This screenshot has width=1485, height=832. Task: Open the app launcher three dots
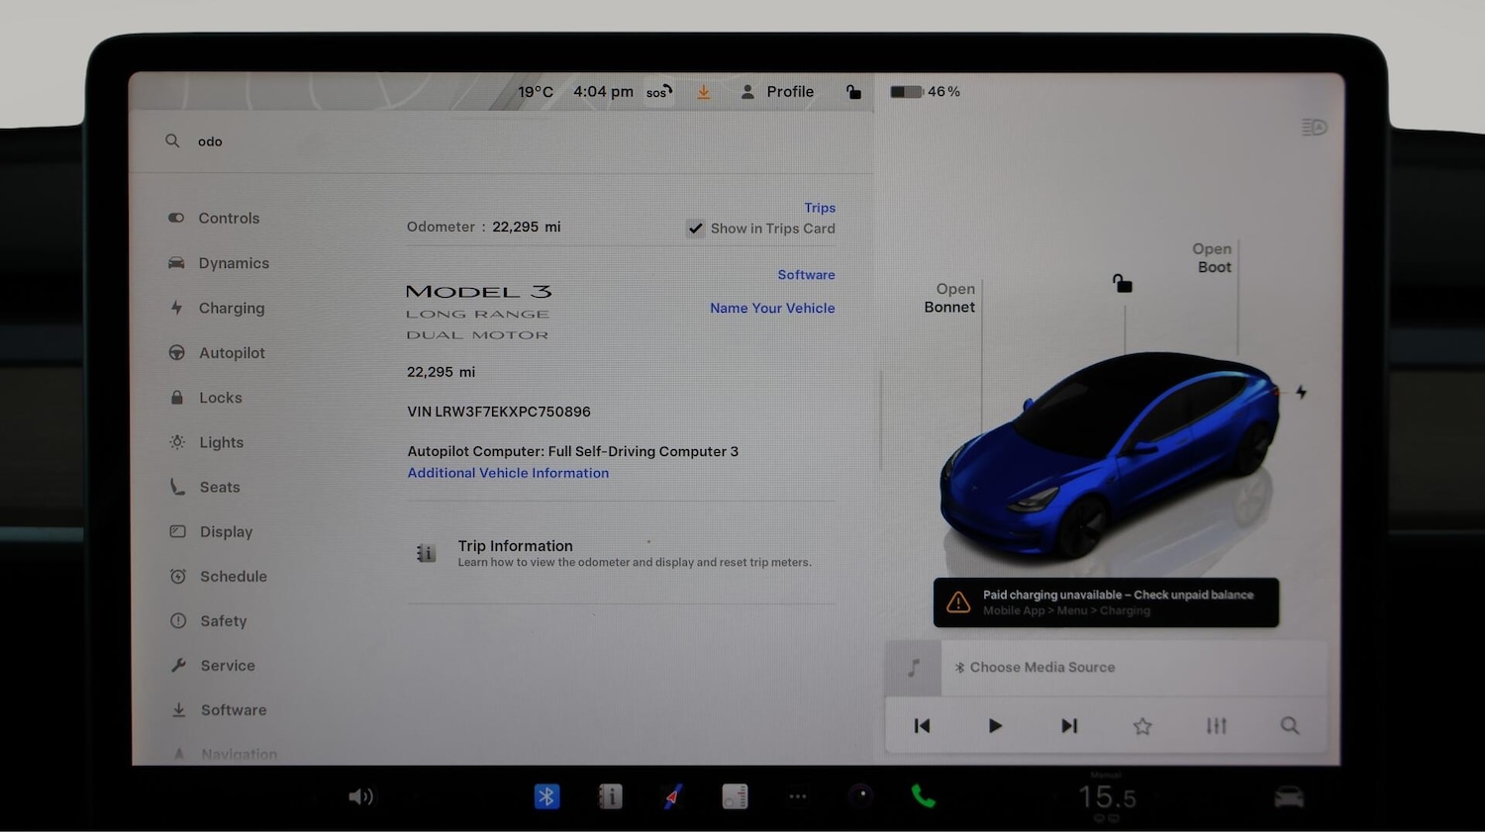[x=798, y=796]
